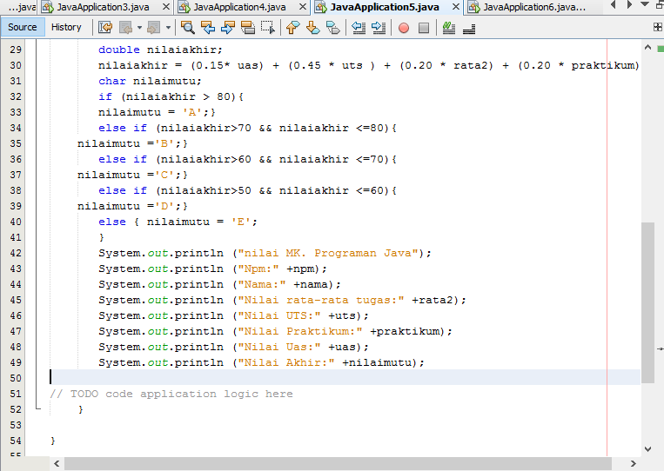
Task: Click the horizontal scrollbar right arrow
Action: [x=633, y=464]
